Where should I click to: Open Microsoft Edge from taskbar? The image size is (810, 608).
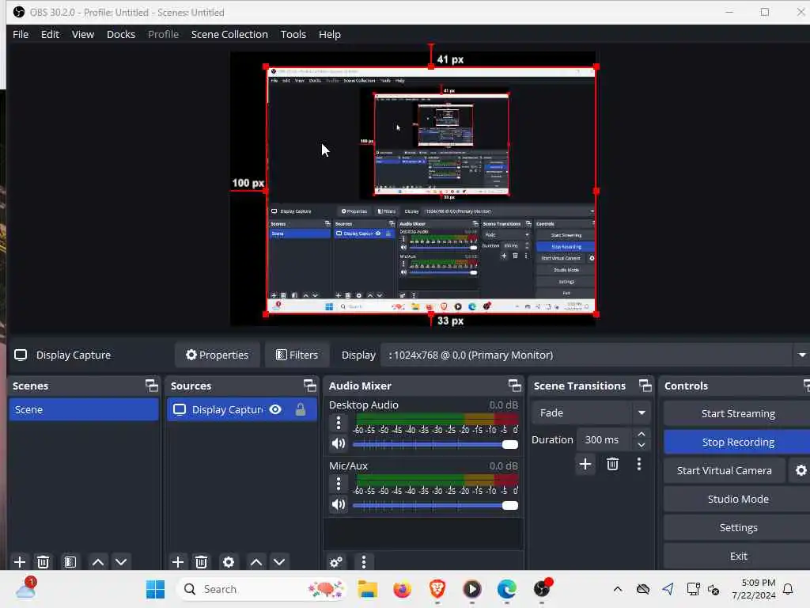pyautogui.click(x=507, y=589)
